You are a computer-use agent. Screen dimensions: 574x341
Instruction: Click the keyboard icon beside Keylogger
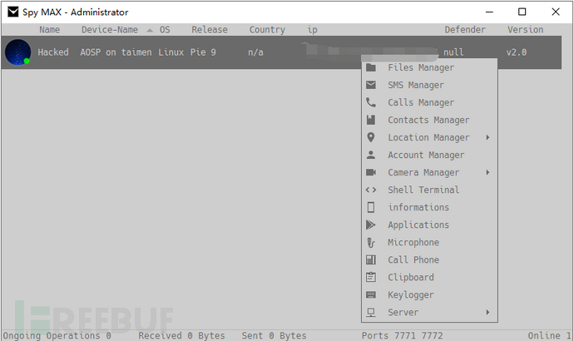tap(371, 294)
